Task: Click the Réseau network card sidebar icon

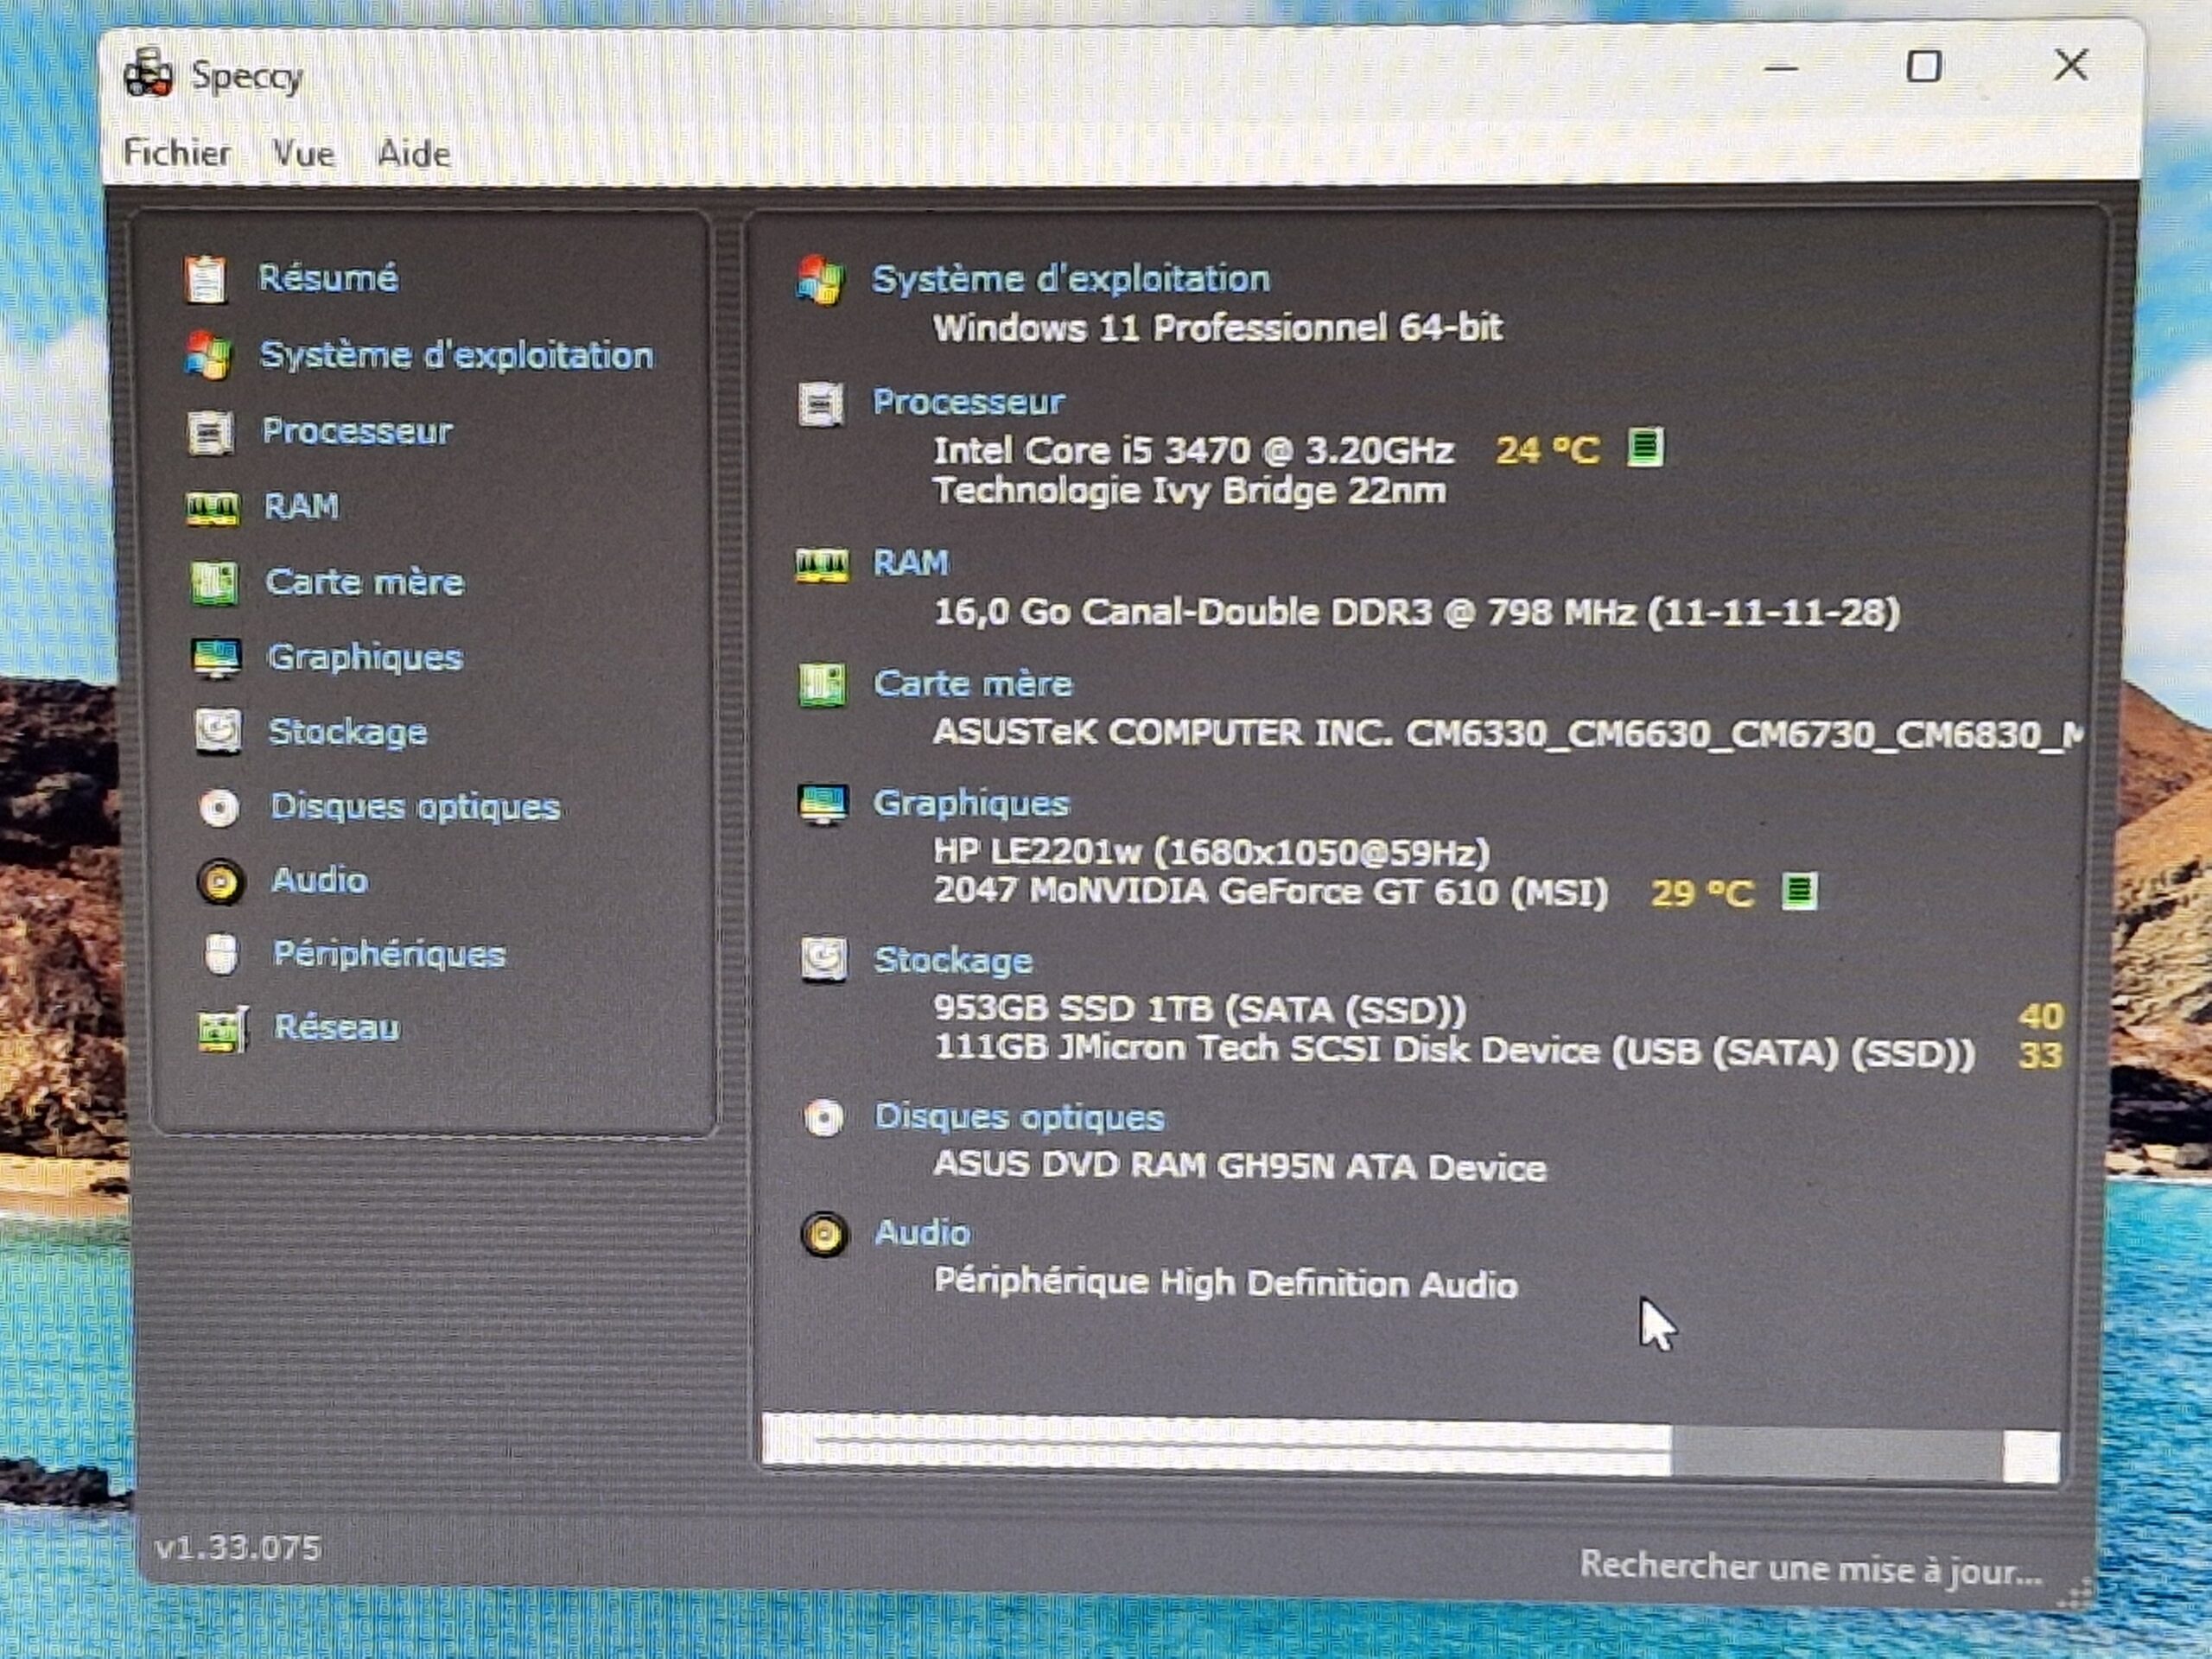Action: click(222, 1030)
